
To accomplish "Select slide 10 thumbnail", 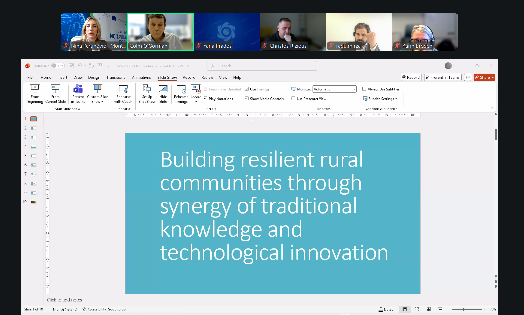I will click(x=33, y=202).
